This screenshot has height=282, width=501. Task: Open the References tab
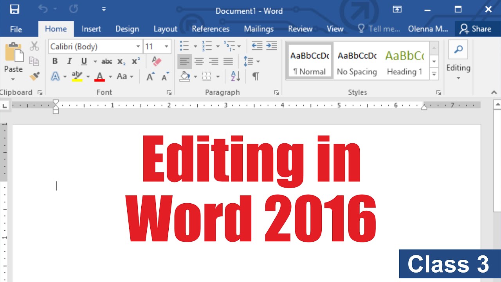[211, 29]
